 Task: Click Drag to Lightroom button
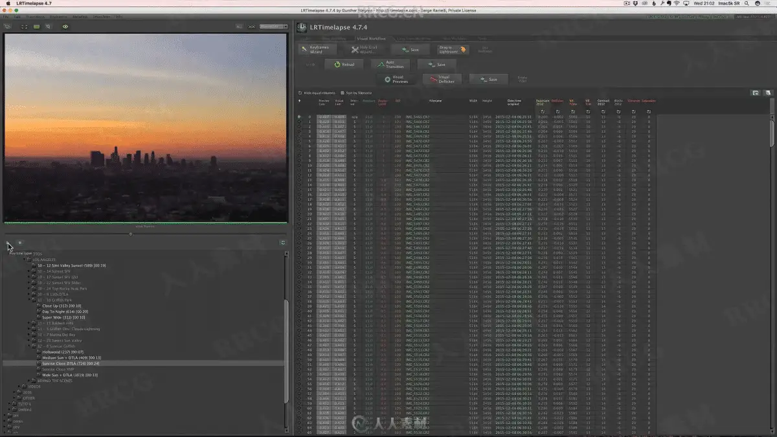pos(453,50)
